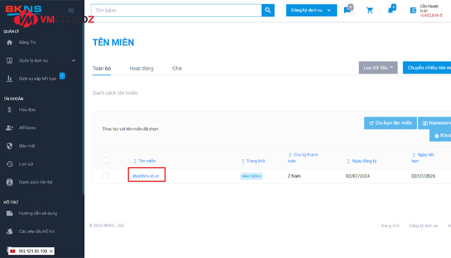Click the wallet payment icon
451x258 pixels.
tap(413, 11)
